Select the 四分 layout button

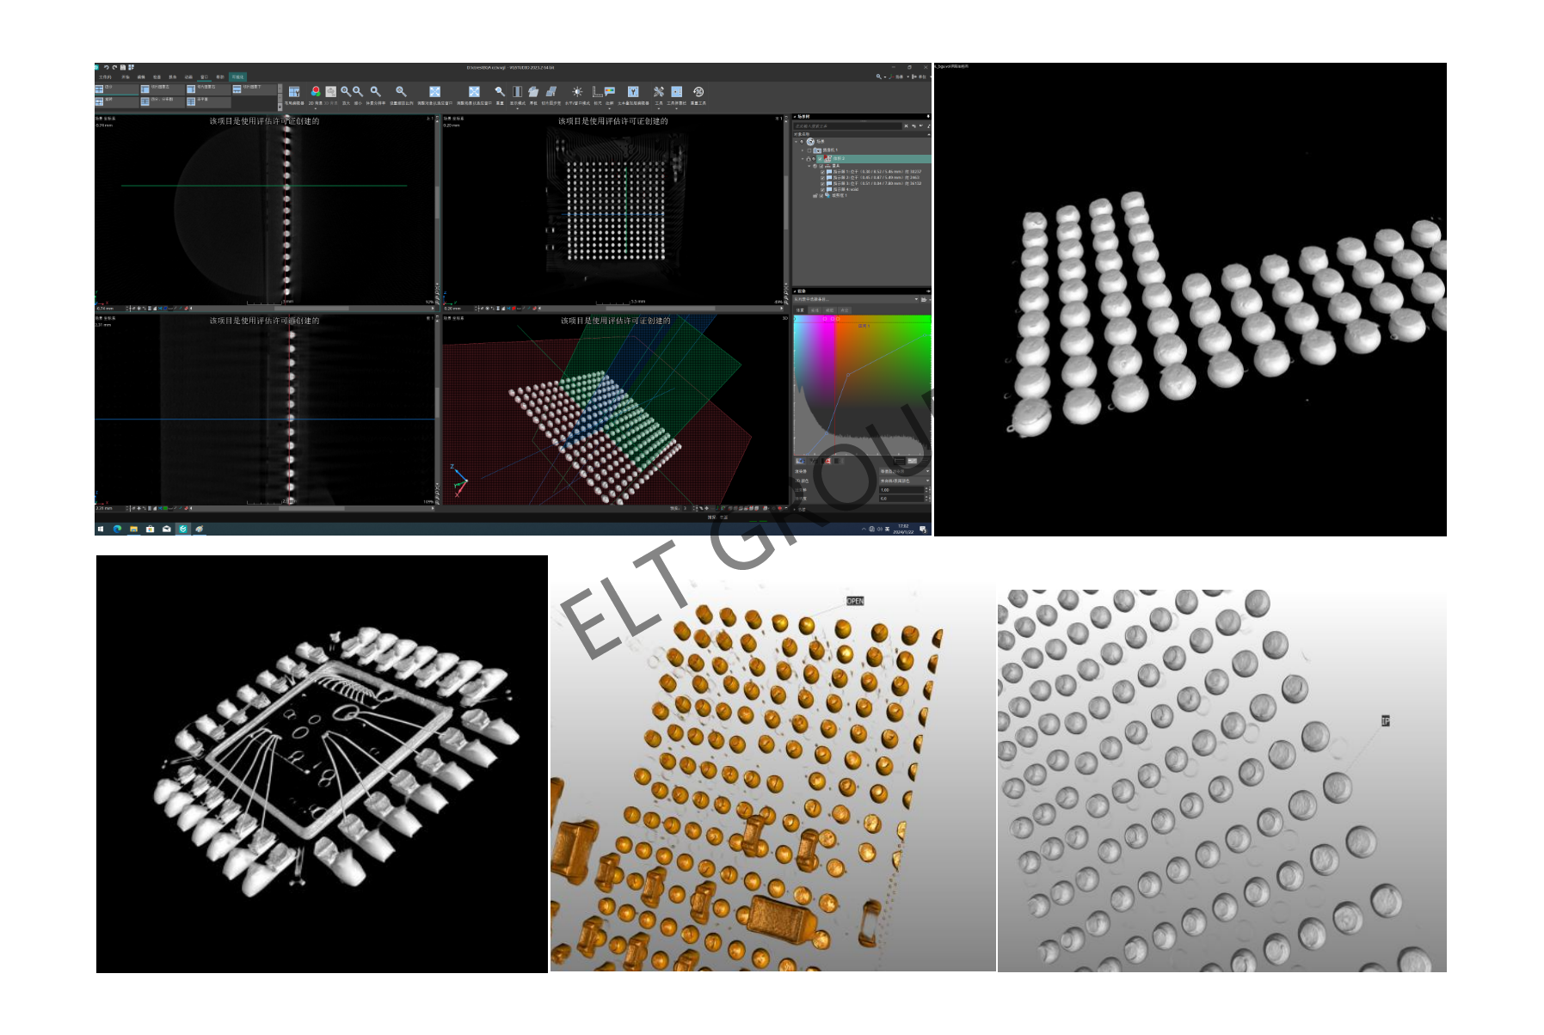[x=116, y=89]
